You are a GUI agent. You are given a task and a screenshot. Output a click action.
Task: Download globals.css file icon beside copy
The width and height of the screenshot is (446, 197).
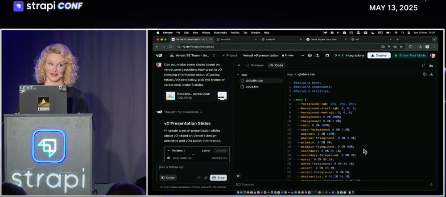tap(431, 74)
